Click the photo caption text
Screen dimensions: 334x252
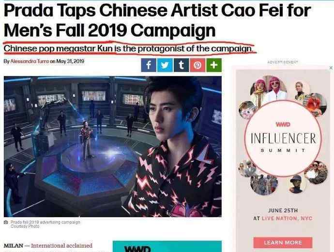pyautogui.click(x=46, y=224)
